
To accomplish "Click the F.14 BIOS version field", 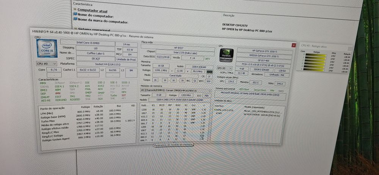I will [193, 58].
